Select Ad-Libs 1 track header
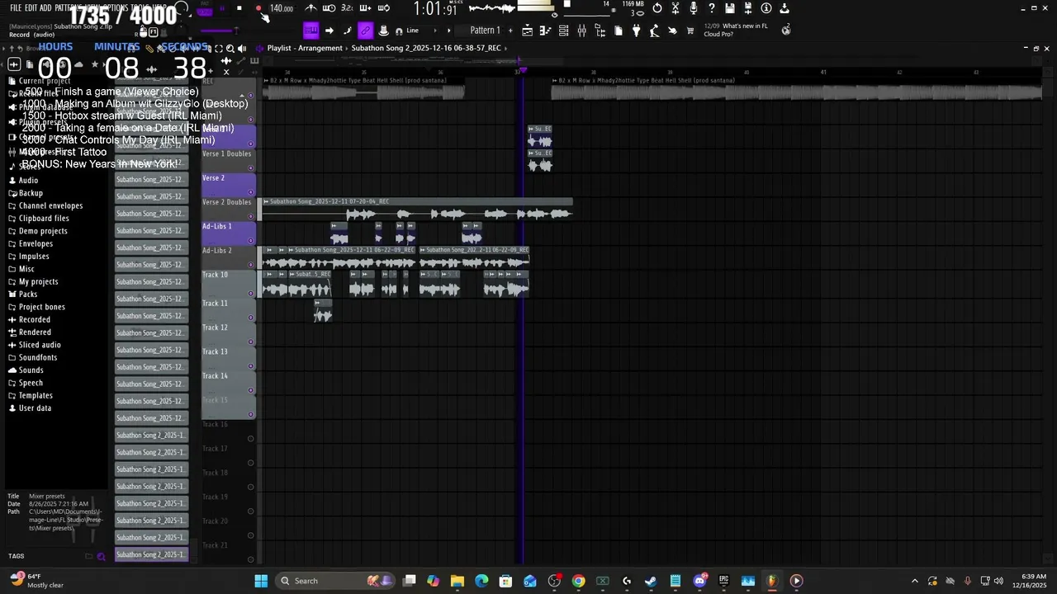1057x594 pixels. (228, 233)
